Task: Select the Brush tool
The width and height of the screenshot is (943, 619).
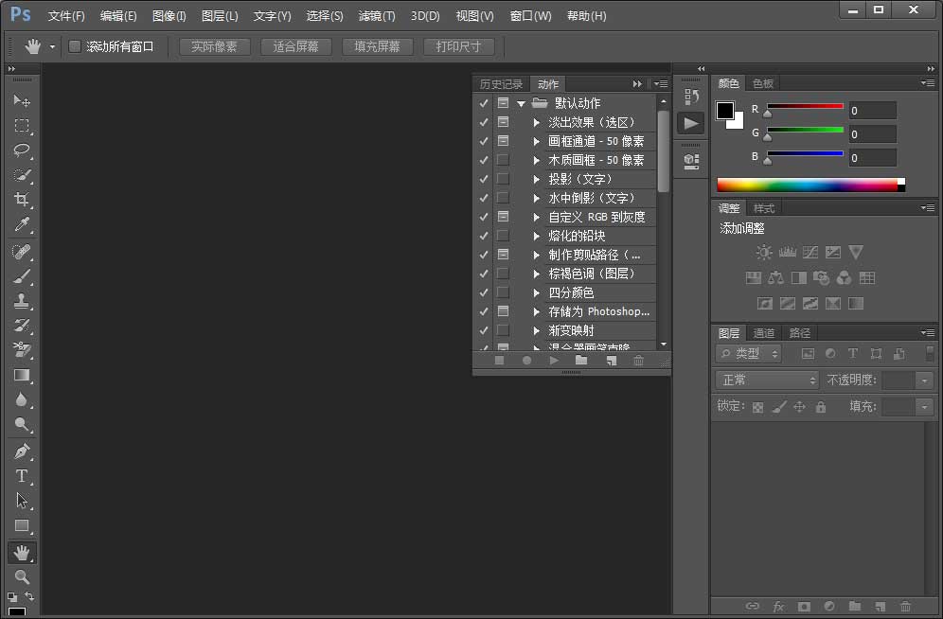Action: (x=22, y=276)
